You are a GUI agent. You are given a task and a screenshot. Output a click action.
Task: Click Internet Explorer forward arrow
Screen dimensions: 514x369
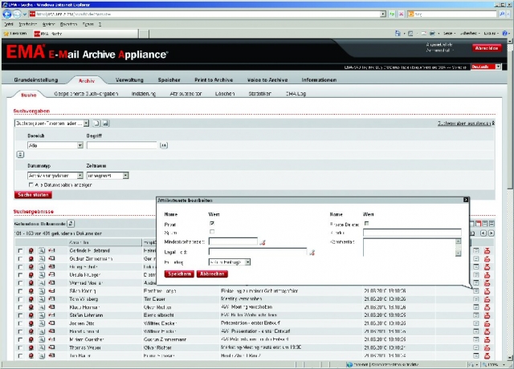[16, 14]
